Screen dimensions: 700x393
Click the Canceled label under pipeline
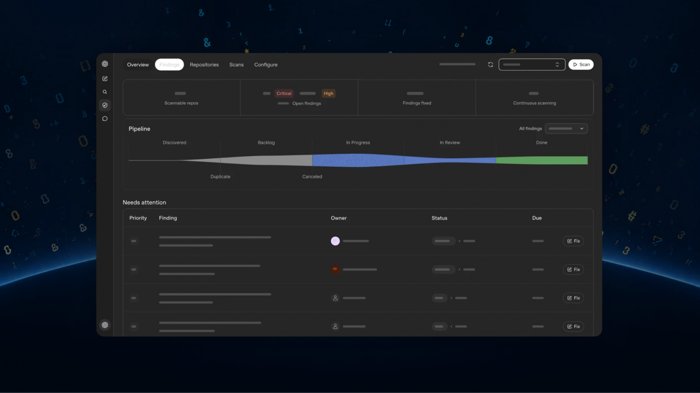pos(312,177)
